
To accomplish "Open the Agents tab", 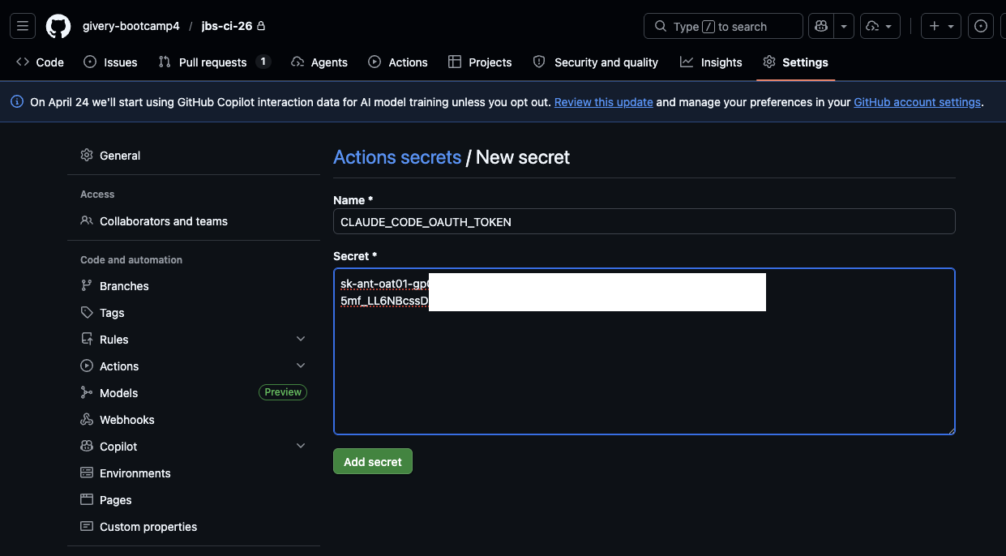I will [x=319, y=62].
